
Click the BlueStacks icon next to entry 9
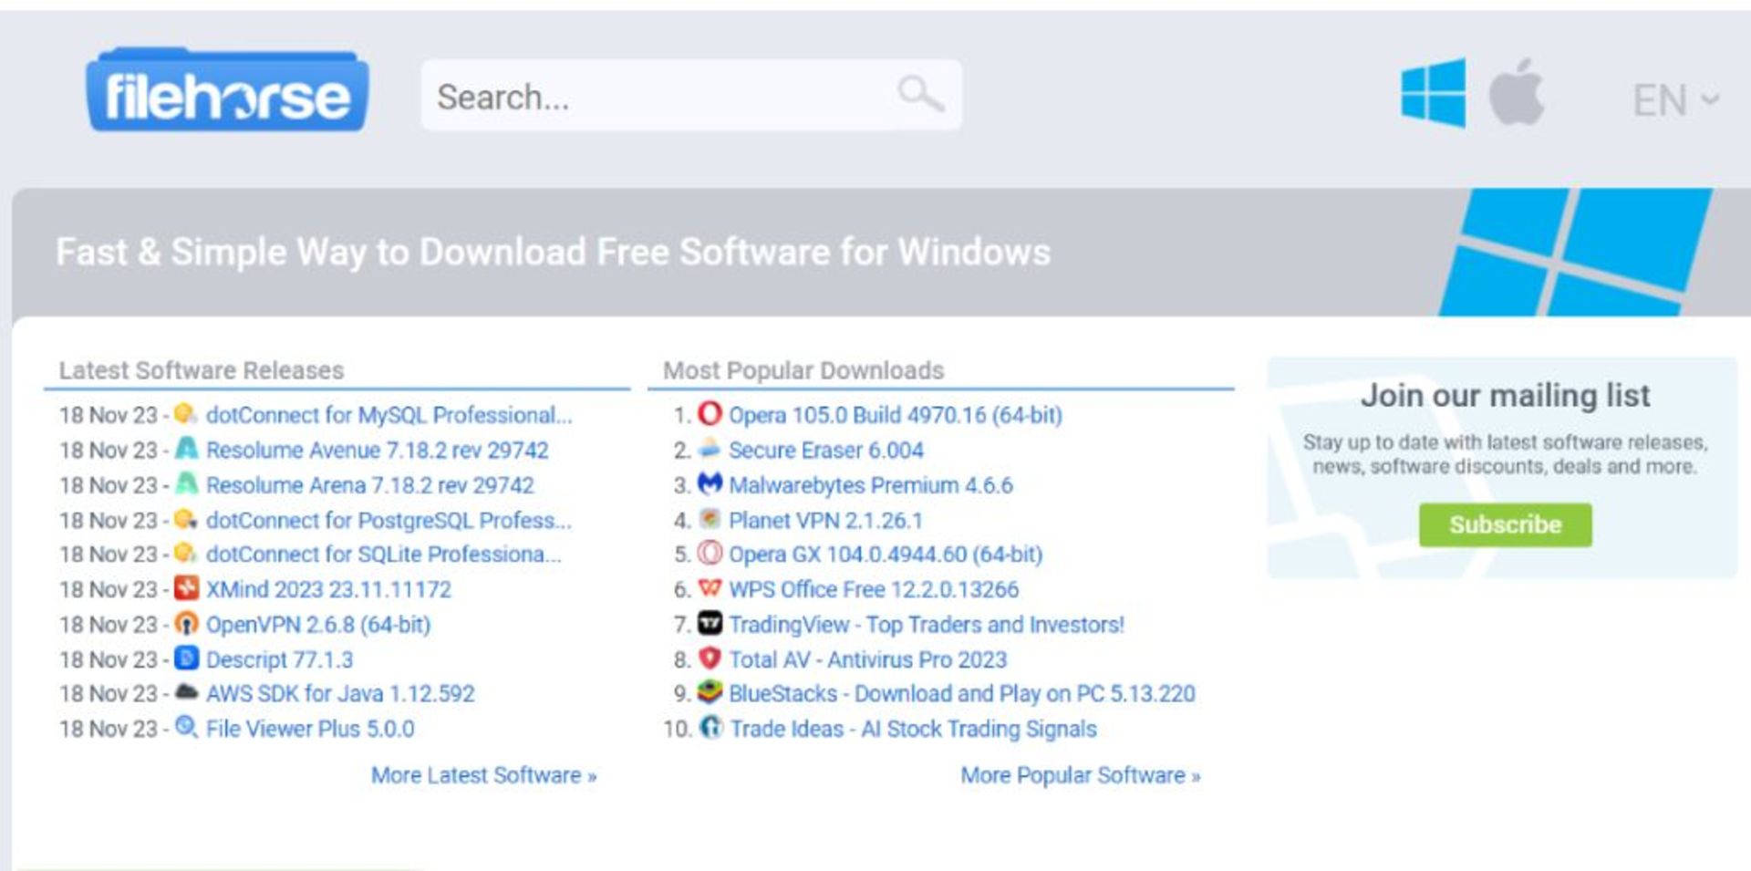(710, 693)
